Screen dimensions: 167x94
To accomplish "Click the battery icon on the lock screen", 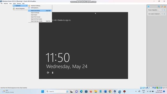I will click(x=52, y=73).
